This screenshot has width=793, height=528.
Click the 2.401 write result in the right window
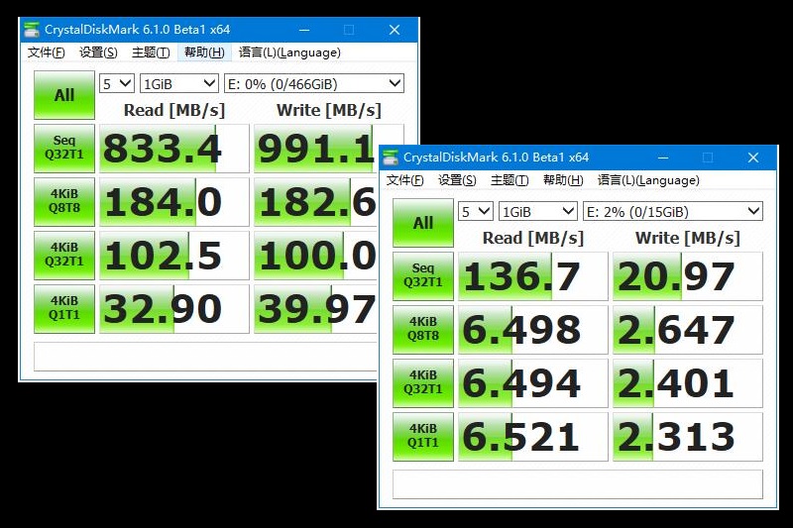(x=688, y=383)
